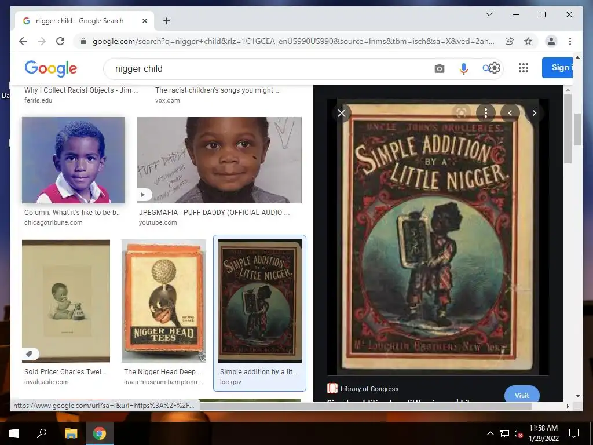Open the Windows notification center

[574, 433]
